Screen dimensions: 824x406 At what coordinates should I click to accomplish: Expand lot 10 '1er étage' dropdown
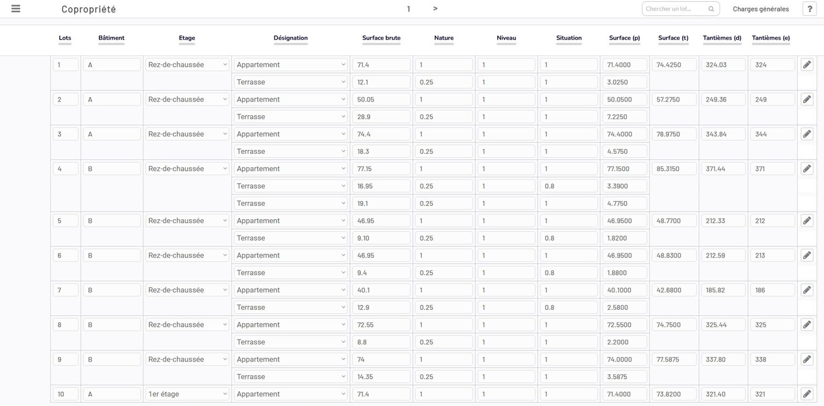coord(187,394)
